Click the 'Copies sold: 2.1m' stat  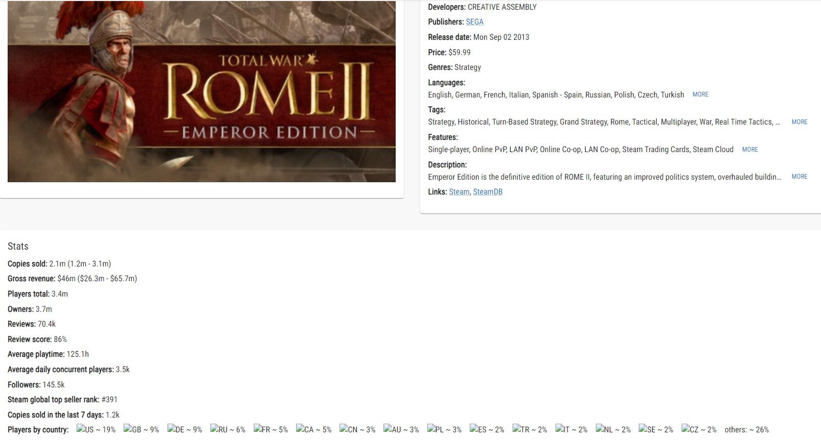[x=59, y=264]
